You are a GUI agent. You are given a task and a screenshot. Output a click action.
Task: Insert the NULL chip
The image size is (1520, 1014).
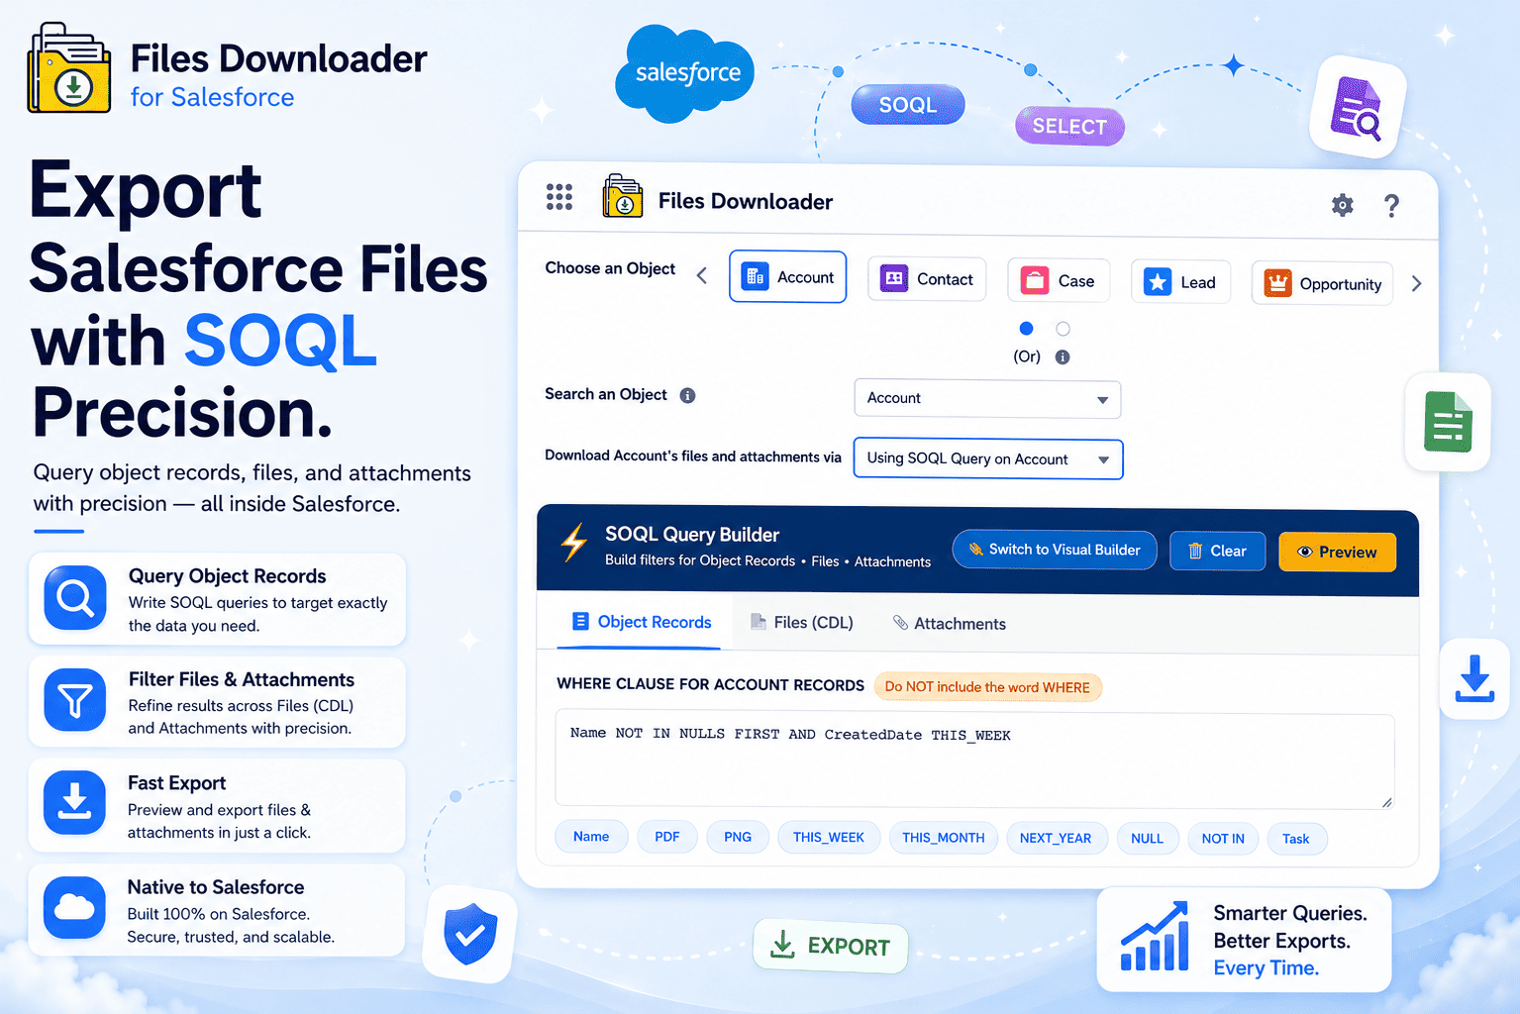pos(1148,839)
